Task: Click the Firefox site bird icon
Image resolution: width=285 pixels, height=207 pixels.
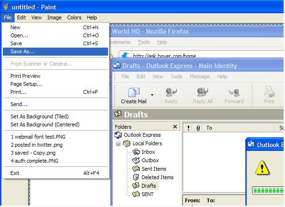Action: coord(126,55)
